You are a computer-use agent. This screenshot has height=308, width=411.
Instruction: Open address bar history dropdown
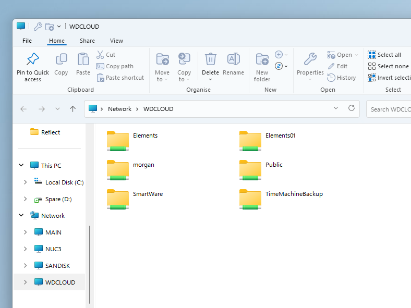pos(336,108)
